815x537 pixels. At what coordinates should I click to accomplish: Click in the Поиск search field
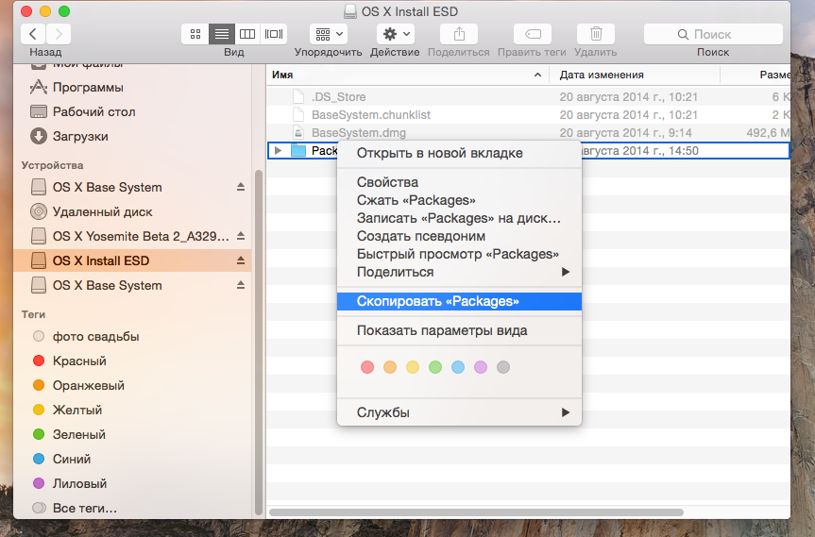(x=712, y=34)
